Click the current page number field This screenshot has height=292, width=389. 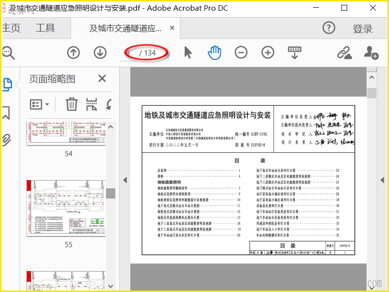(x=128, y=53)
